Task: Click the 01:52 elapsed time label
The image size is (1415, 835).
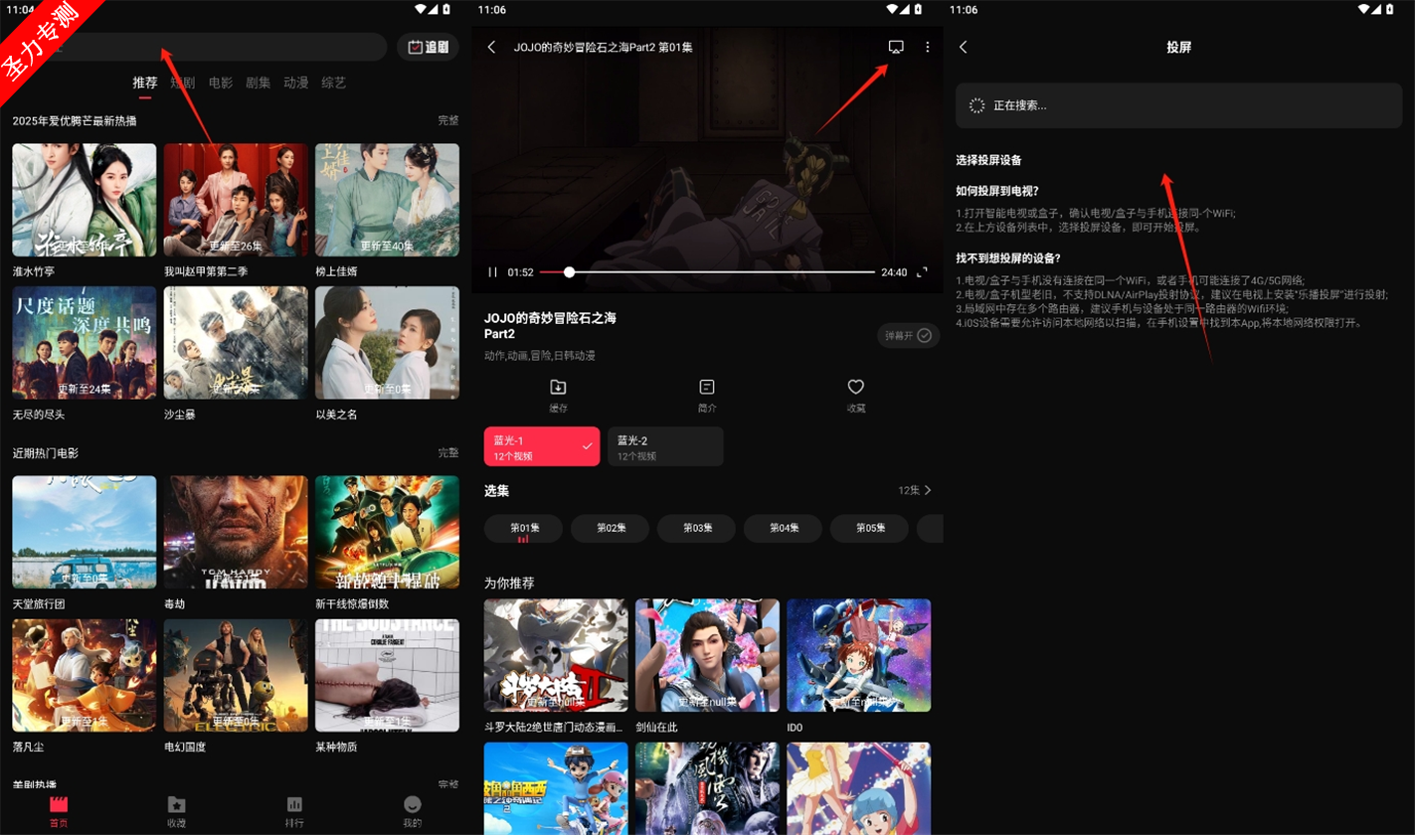Action: 521,271
